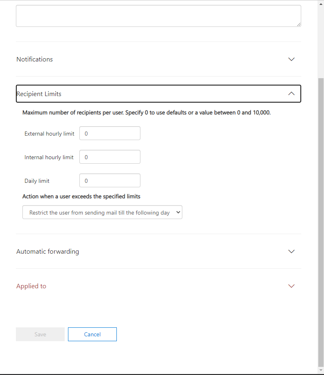Collapse the Recipient Limits section

pos(158,94)
